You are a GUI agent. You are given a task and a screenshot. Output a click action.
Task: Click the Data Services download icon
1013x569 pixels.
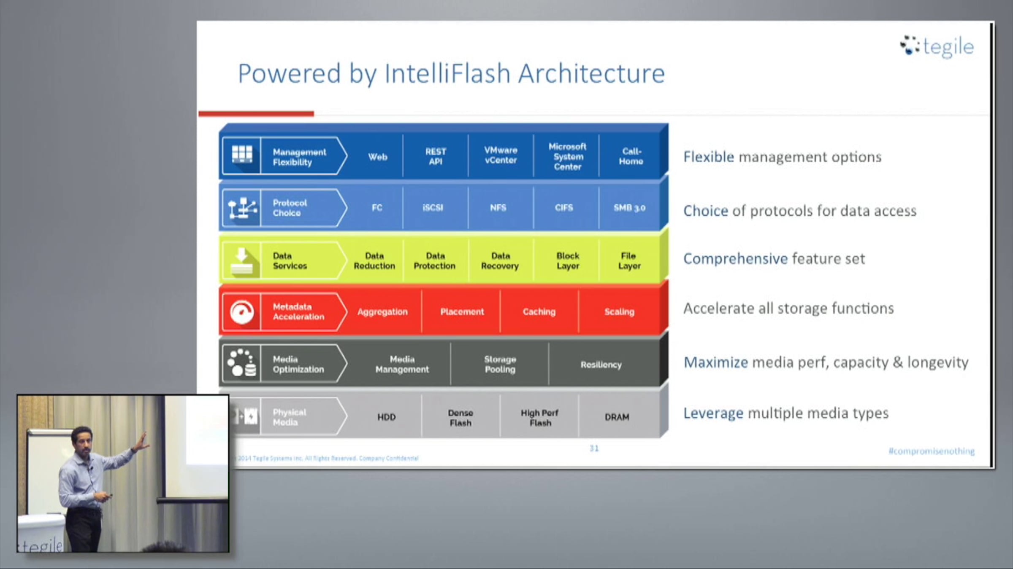click(x=242, y=261)
